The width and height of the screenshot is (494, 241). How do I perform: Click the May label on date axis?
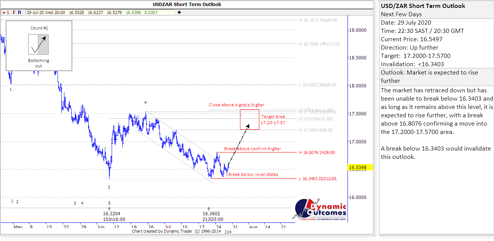tap(18, 227)
